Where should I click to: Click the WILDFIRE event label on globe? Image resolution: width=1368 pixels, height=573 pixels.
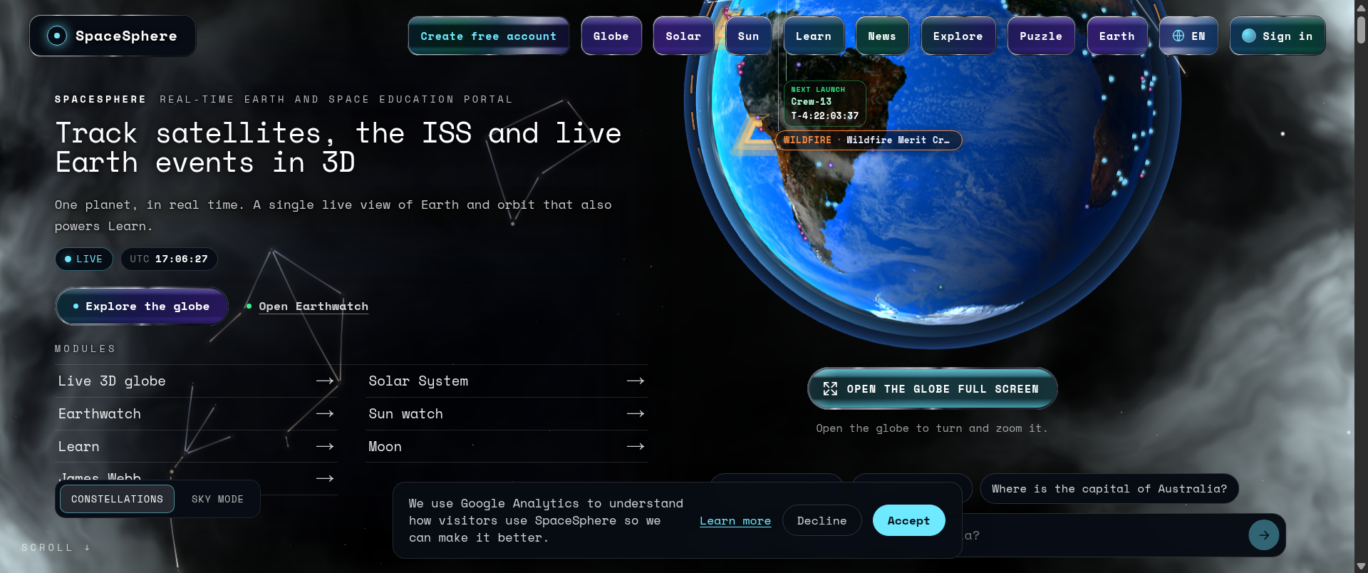click(x=869, y=140)
